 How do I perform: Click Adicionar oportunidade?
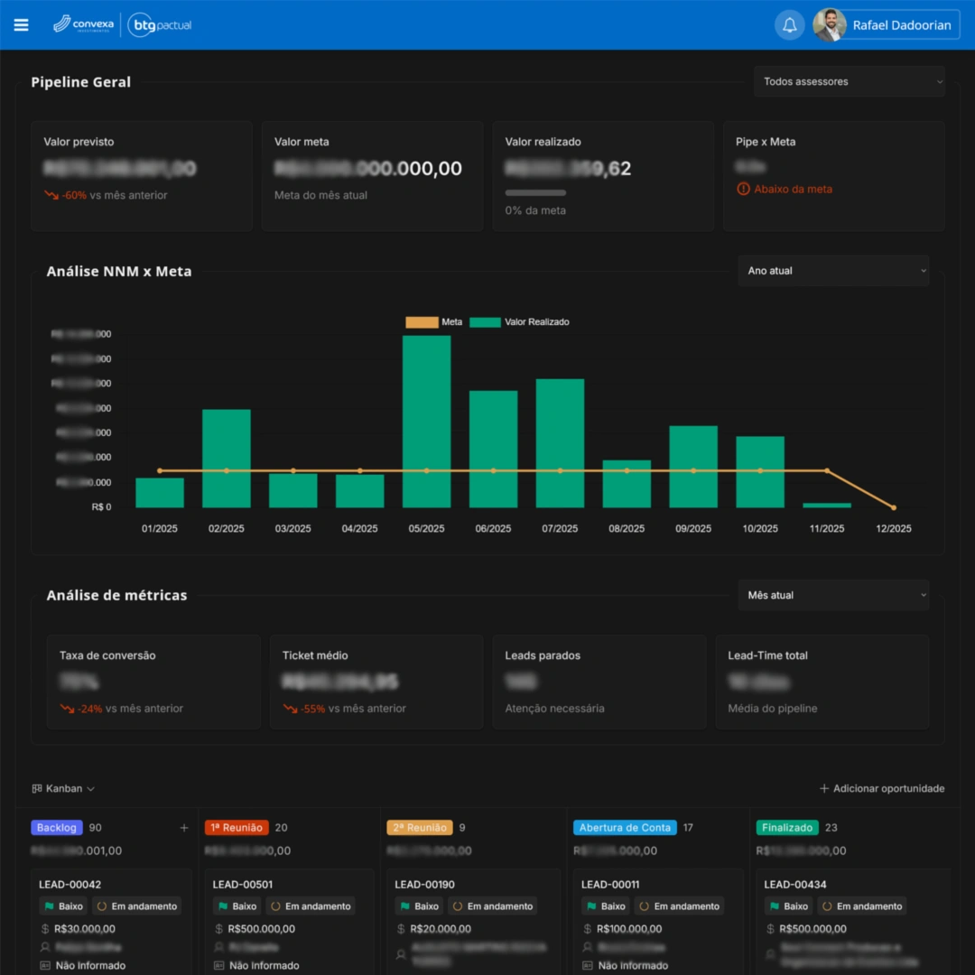coord(881,788)
